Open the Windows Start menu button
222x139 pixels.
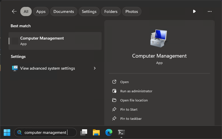[7, 132]
